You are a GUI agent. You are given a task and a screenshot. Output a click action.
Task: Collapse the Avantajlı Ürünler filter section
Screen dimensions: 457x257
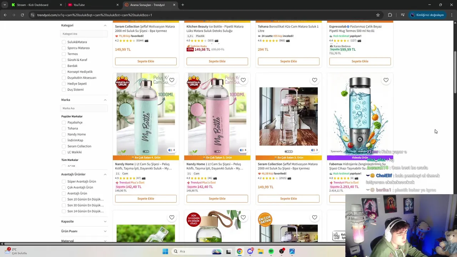(x=105, y=174)
